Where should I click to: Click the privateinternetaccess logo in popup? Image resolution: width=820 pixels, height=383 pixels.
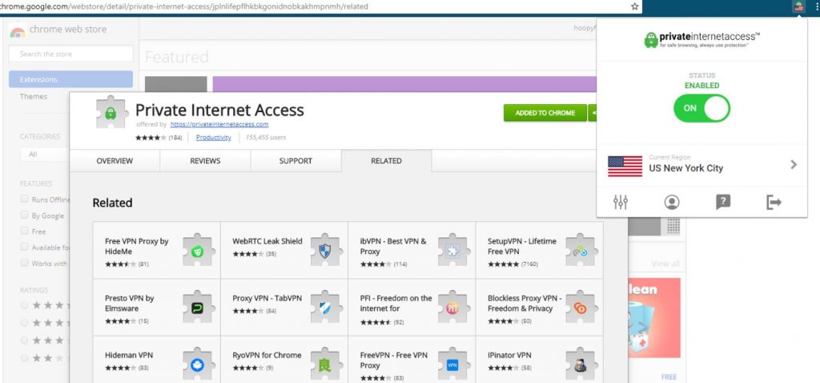tap(701, 39)
